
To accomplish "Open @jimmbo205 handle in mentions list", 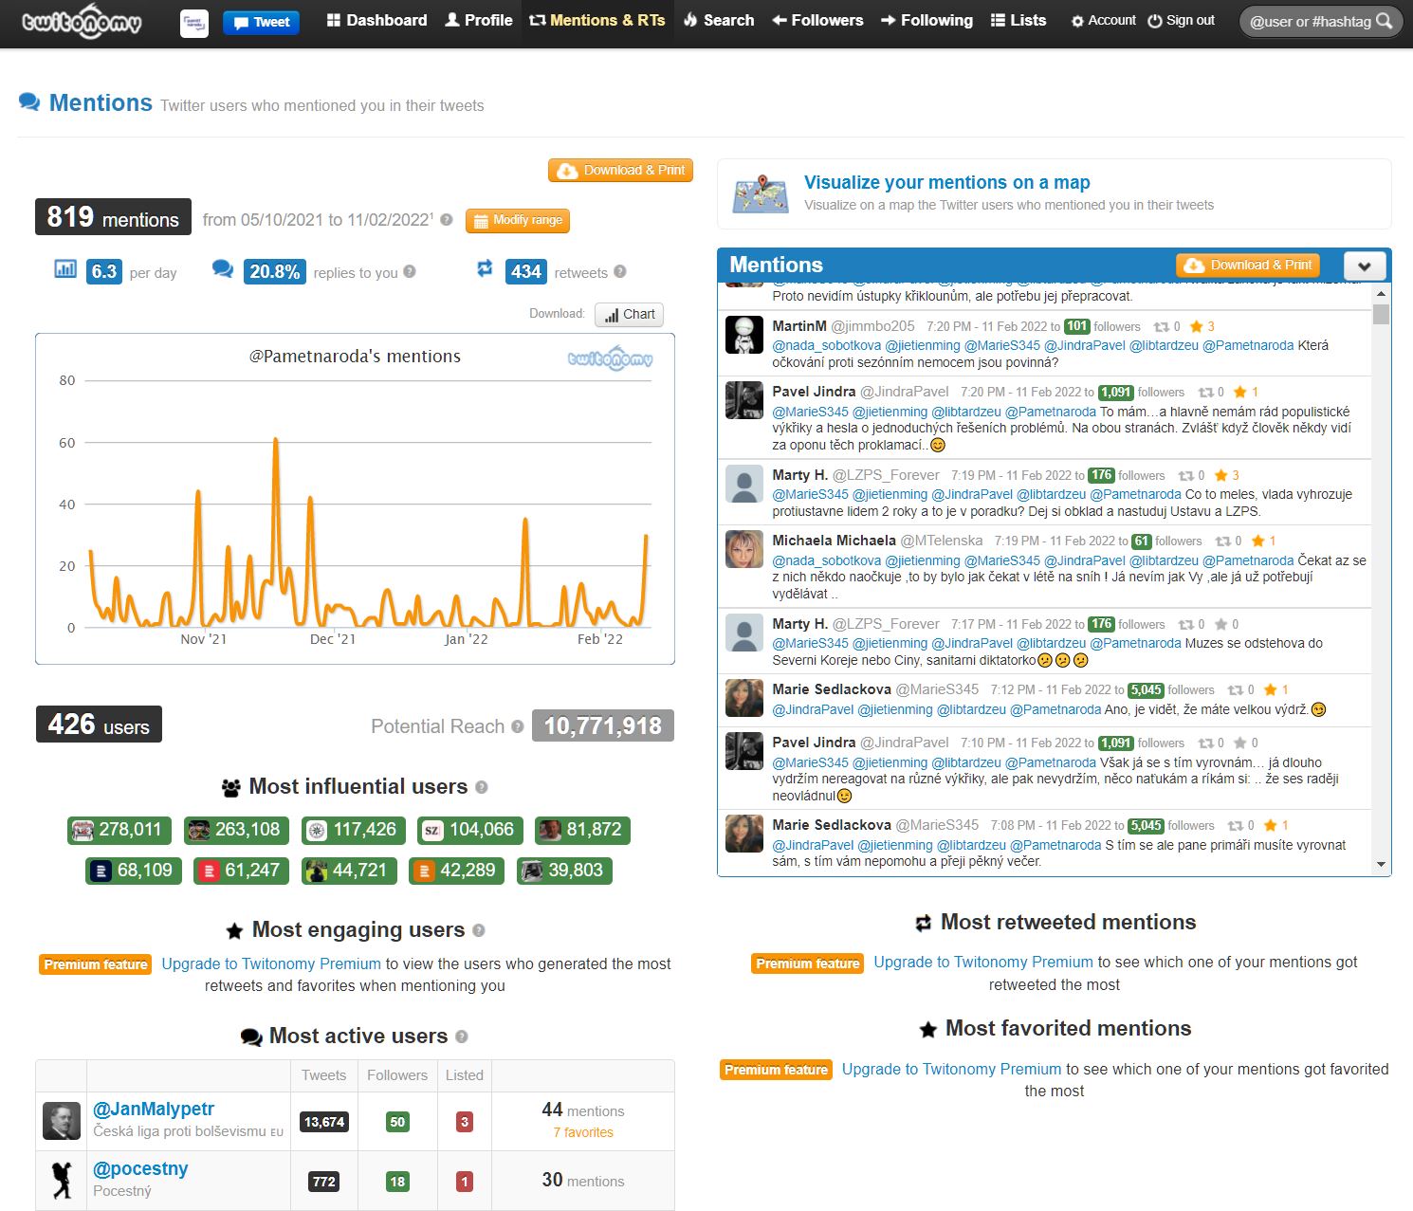I will point(872,326).
